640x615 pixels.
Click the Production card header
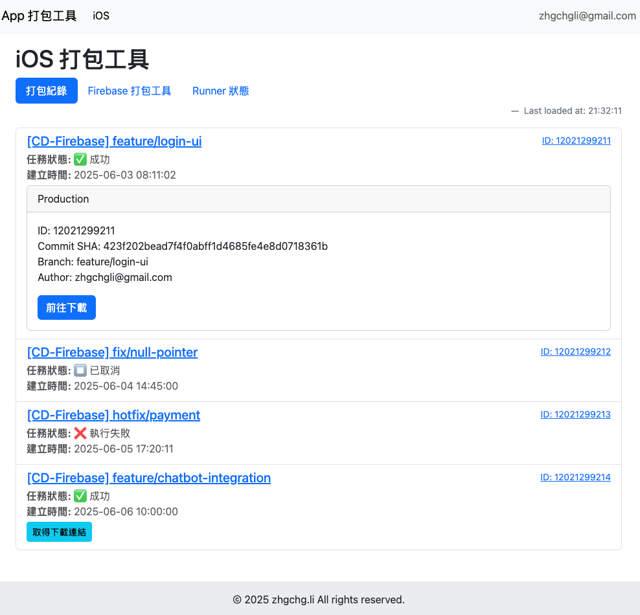click(319, 199)
